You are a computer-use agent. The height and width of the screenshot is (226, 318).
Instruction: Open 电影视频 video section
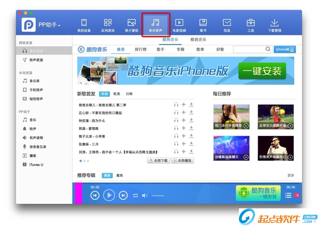point(179,25)
